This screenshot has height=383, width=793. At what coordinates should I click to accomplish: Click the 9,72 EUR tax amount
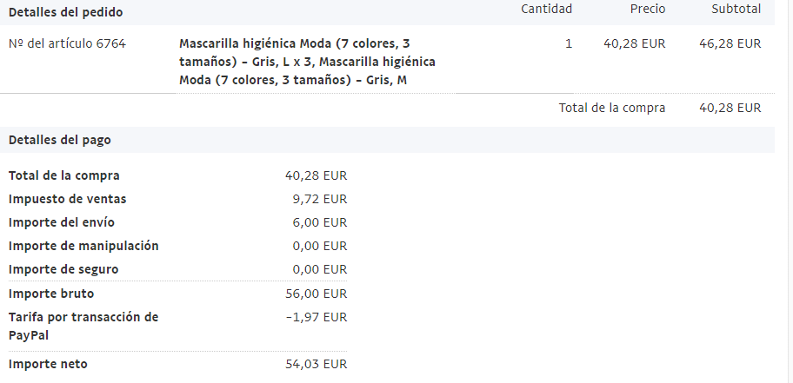click(320, 199)
